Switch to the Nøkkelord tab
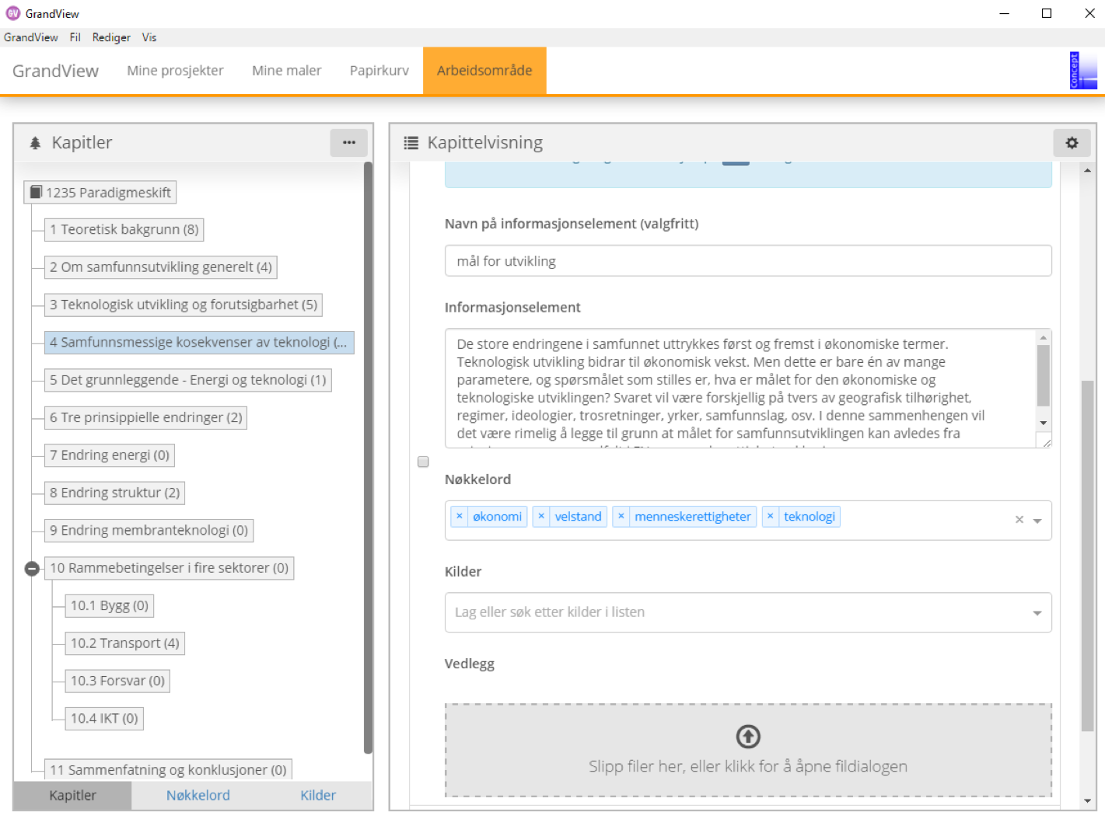Screen dimensions: 1105x833 (198, 795)
